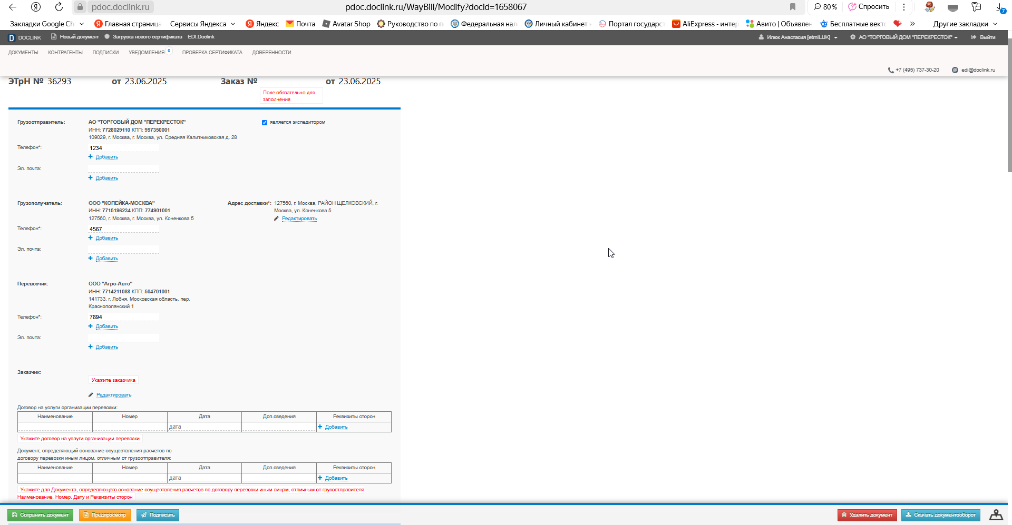This screenshot has height=525, width=1012.
Task: Click the red Удалить документ button
Action: pos(867,515)
